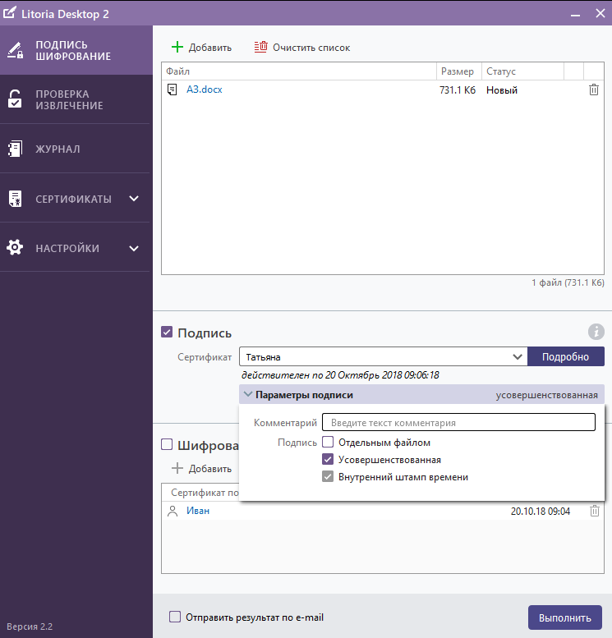
Task: Click the green plus Добавить icon above file list
Action: coord(177,47)
